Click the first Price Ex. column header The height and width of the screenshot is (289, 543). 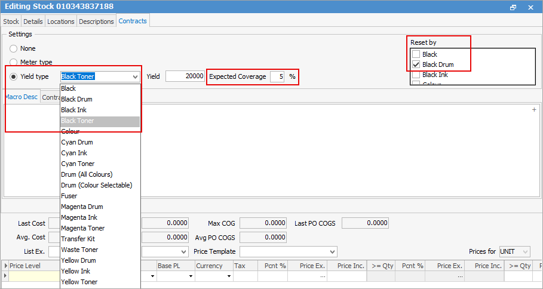coord(307,266)
